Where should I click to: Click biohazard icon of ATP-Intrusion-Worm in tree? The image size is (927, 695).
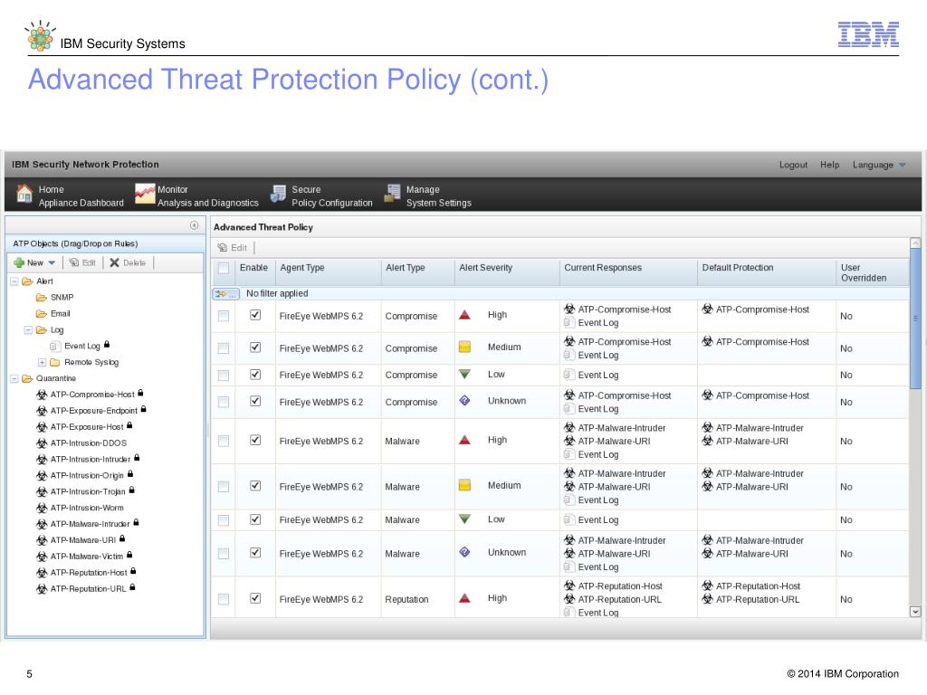(42, 509)
